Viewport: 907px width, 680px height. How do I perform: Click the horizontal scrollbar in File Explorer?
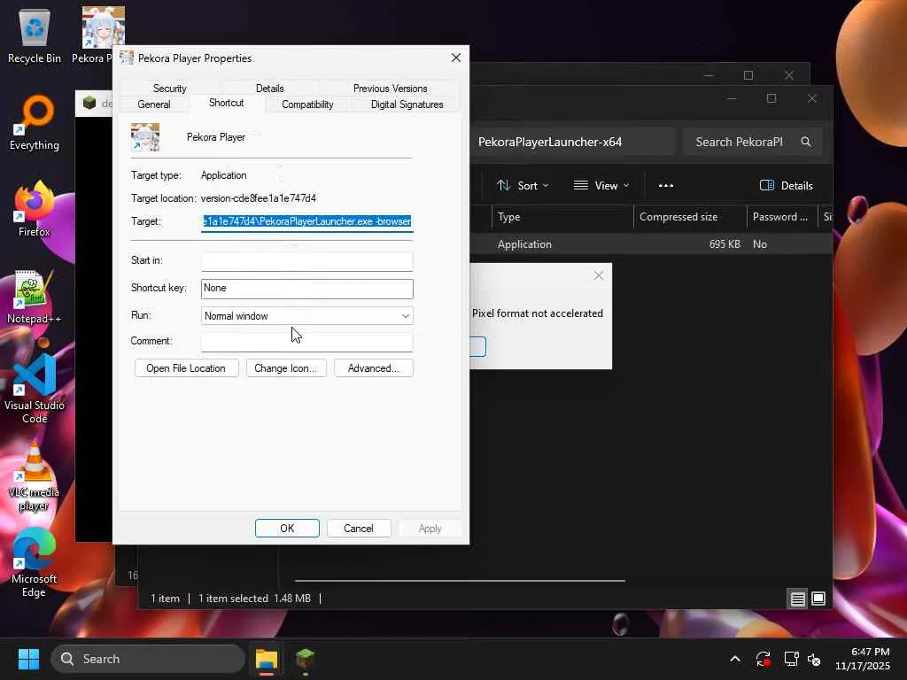point(460,580)
